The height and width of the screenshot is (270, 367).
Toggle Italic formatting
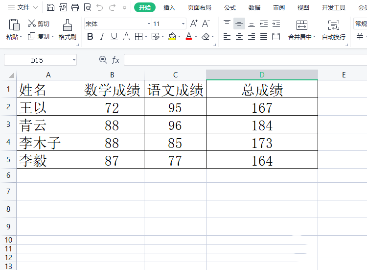tap(102, 36)
